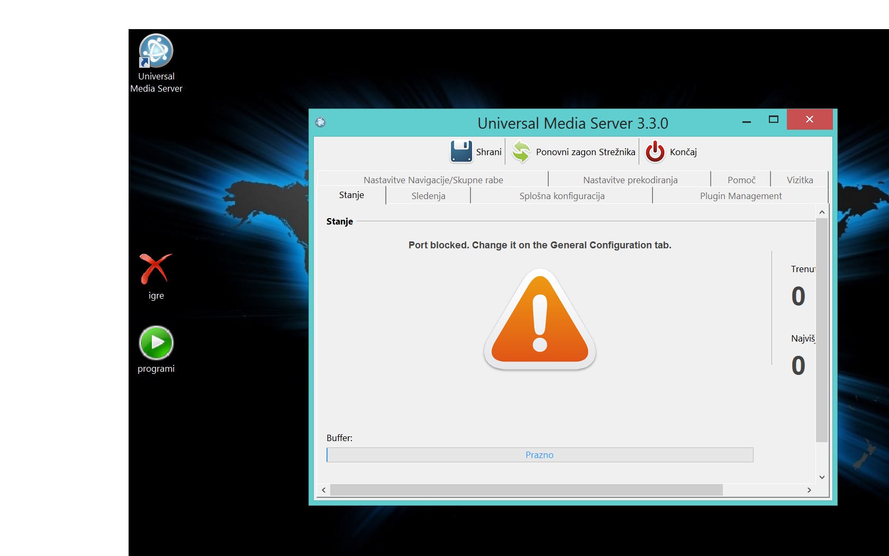
Task: Open the programi desktop icon
Action: pyautogui.click(x=156, y=349)
